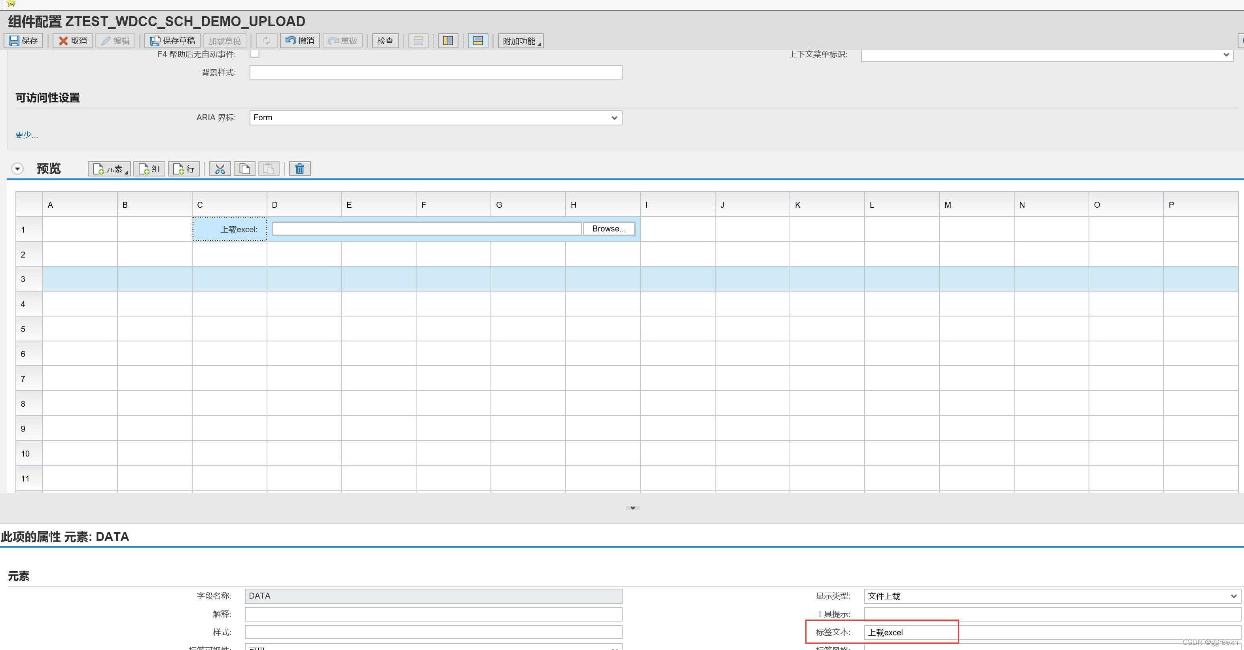
Task: Click the 编辑 edit pencil button
Action: coord(116,41)
